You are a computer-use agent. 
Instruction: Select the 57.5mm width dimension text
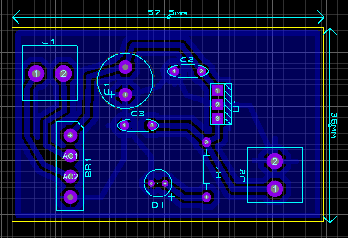(x=168, y=13)
